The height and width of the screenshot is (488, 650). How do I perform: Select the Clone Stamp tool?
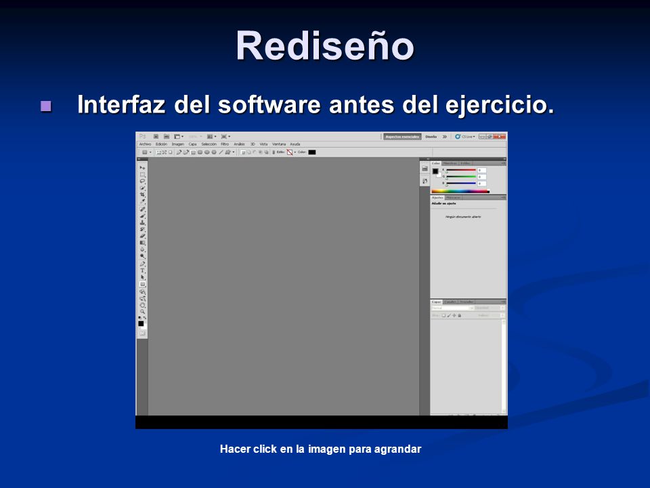pyautogui.click(x=142, y=222)
